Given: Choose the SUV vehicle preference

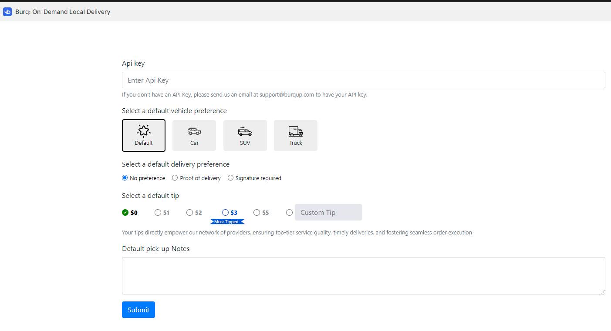Looking at the screenshot, I should 245,135.
